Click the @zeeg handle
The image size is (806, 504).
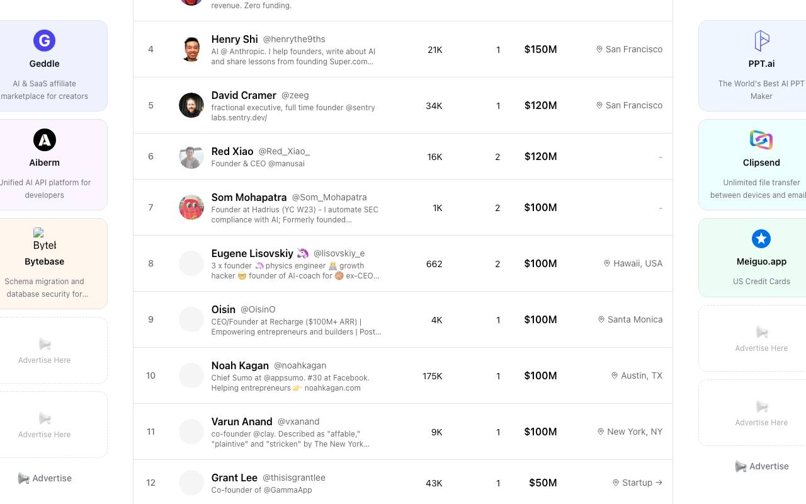pos(295,95)
